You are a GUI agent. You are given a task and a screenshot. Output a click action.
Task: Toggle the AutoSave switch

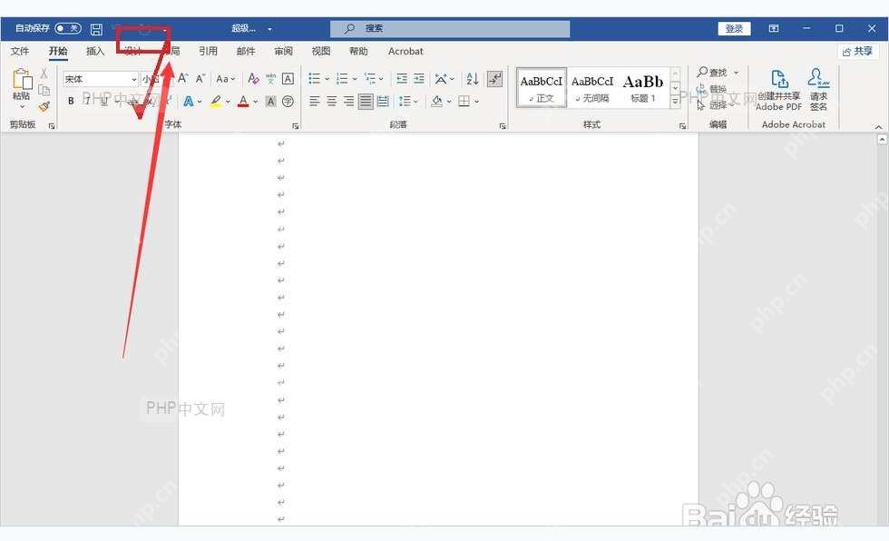[68, 28]
